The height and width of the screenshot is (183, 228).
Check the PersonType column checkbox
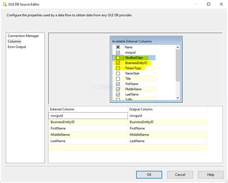tap(118, 68)
